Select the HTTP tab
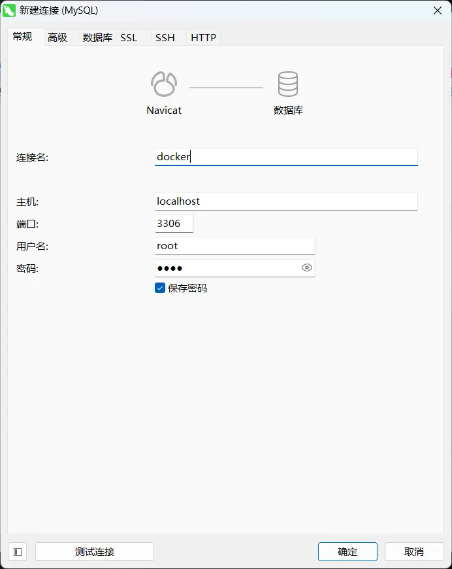452x569 pixels. [203, 38]
